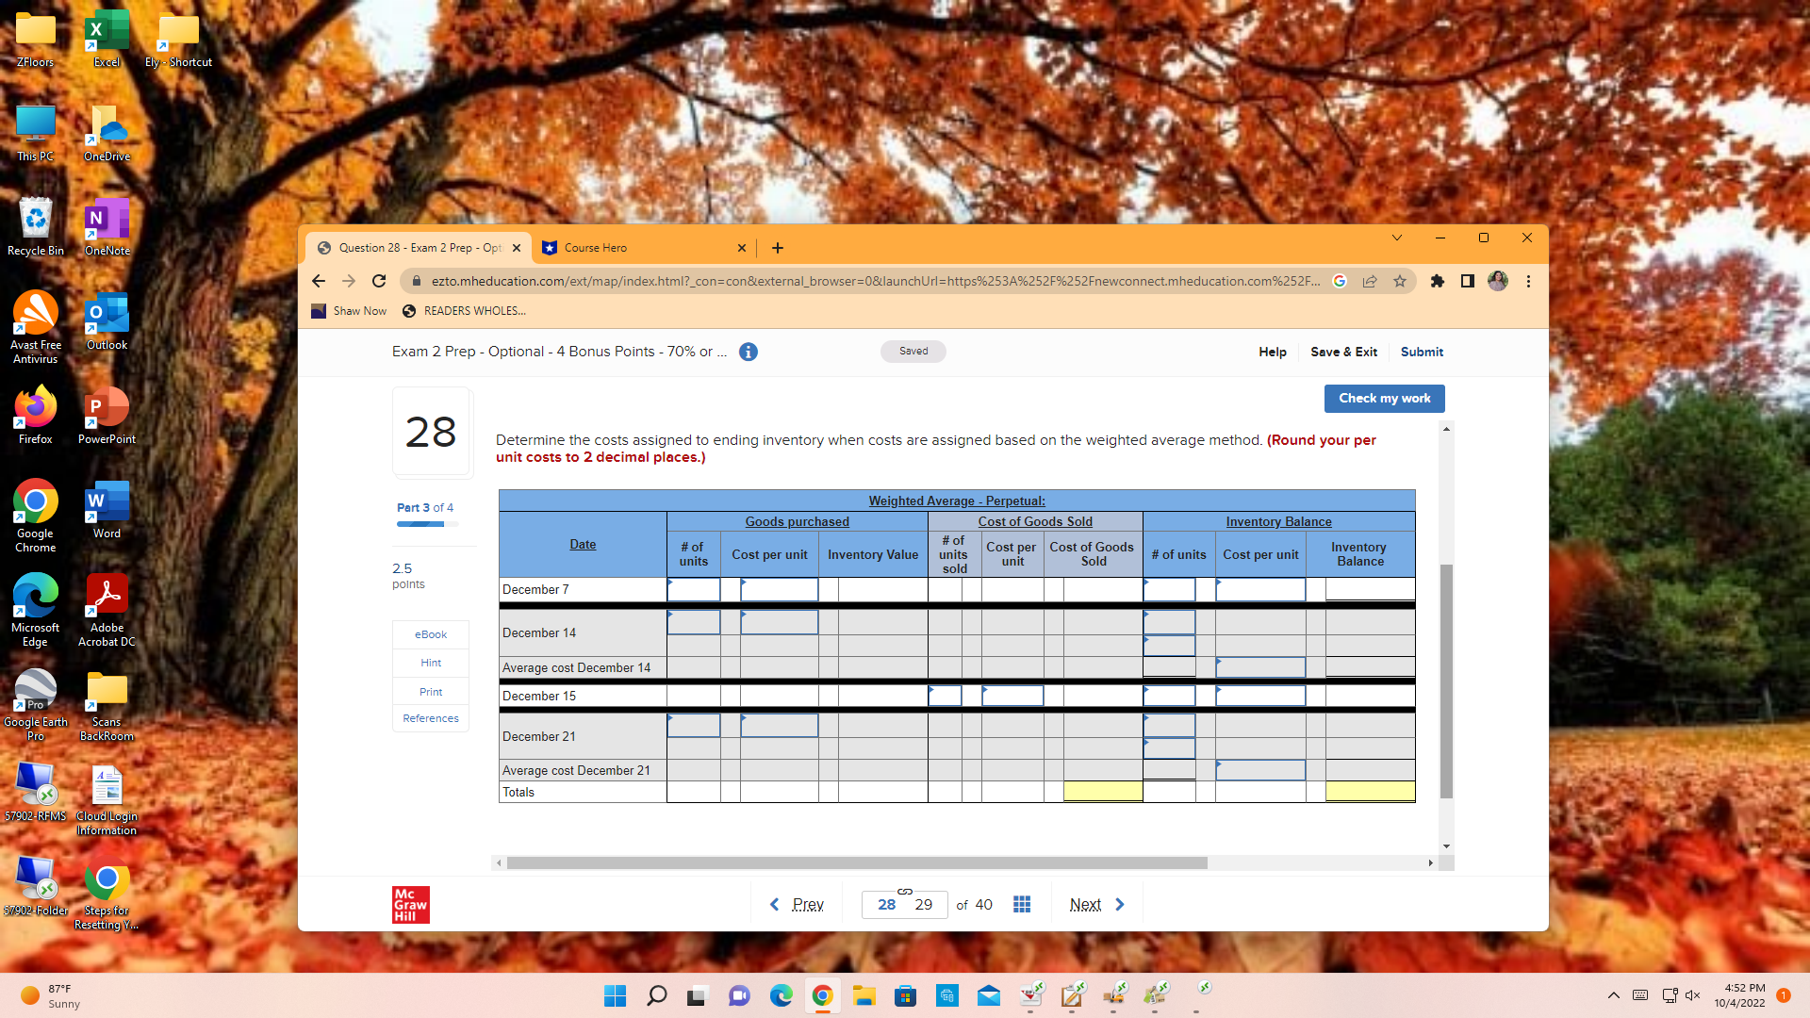Click the question number input showing 28

887,904
